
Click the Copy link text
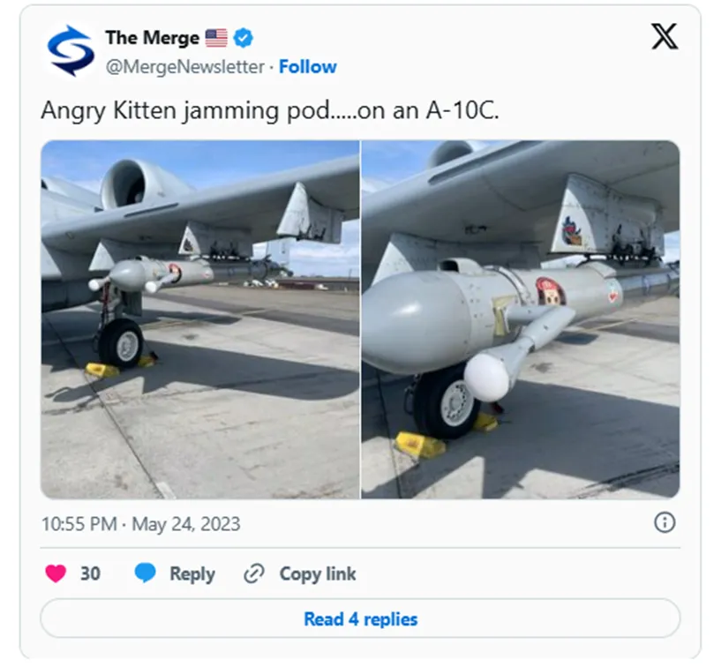point(318,573)
